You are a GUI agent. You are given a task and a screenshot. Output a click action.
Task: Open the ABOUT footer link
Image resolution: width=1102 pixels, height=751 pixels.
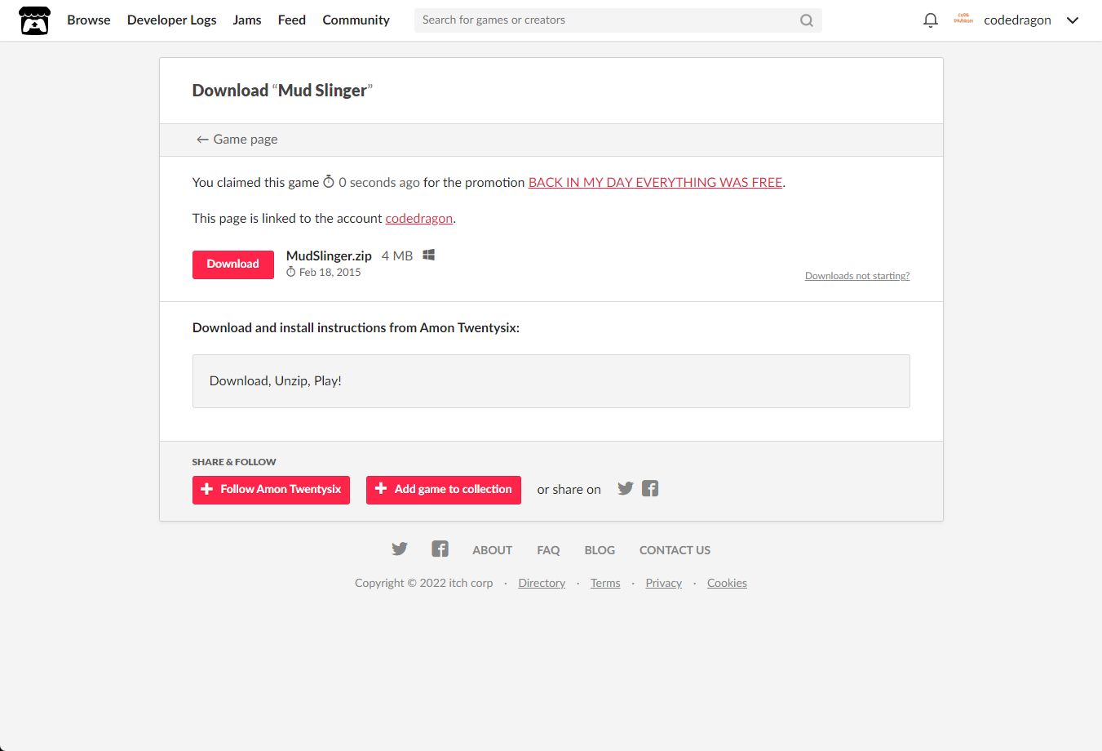pos(493,550)
